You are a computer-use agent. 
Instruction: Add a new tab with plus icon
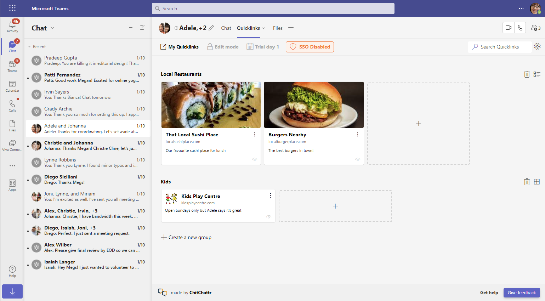[291, 28]
